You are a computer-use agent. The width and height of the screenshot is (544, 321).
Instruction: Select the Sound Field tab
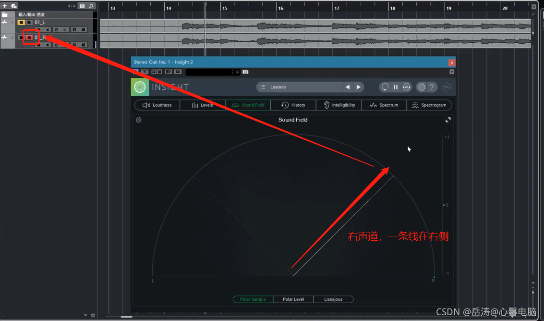248,105
